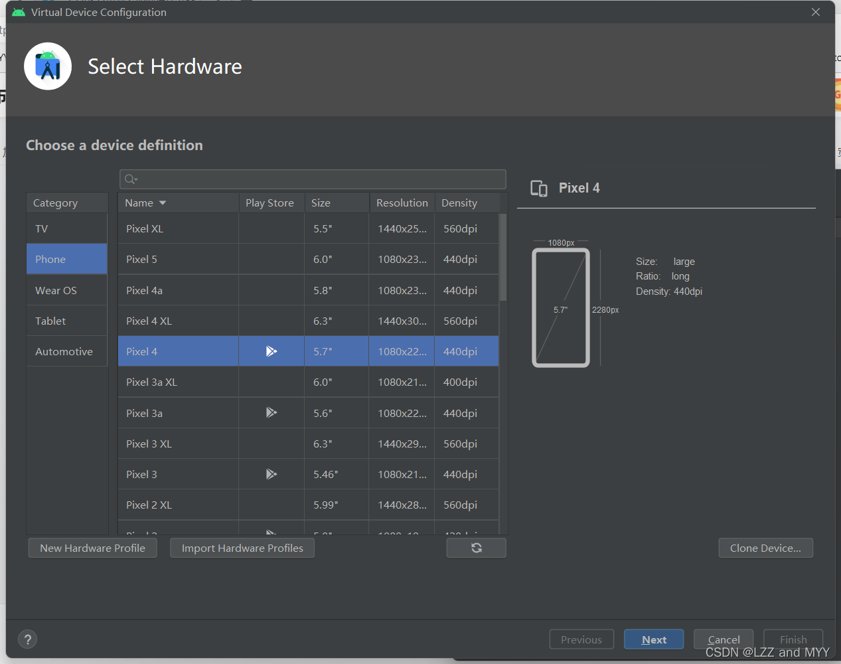Select the Pixel 3a XL device row
Viewport: 841px width, 664px height.
(309, 382)
